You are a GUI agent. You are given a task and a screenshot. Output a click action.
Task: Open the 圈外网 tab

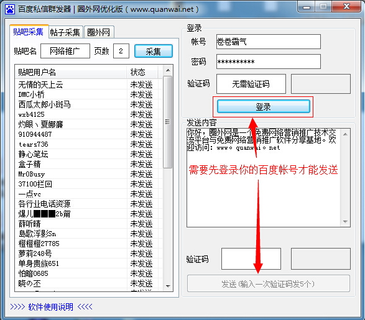[x=99, y=32]
